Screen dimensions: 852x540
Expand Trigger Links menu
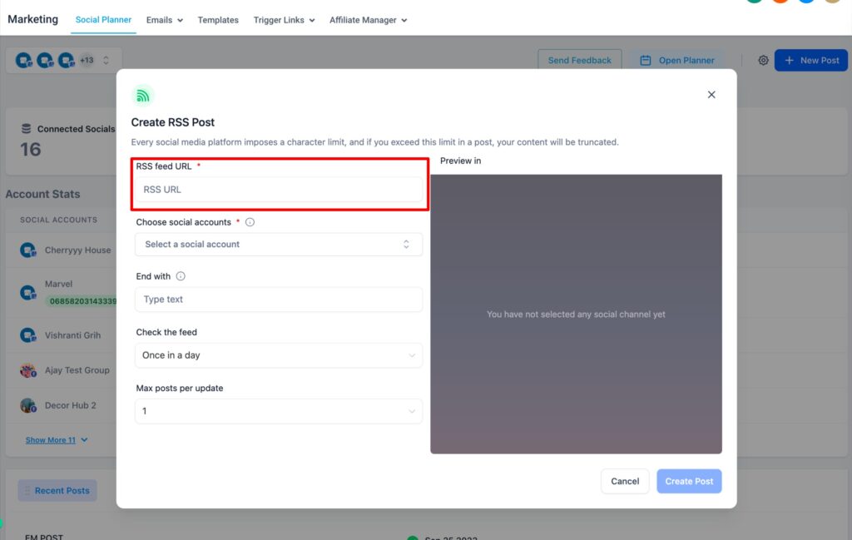pos(285,20)
